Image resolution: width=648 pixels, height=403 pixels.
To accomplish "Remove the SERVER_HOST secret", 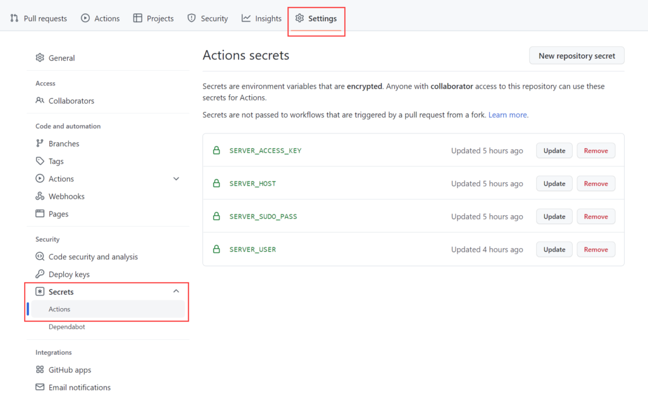I will tap(596, 183).
